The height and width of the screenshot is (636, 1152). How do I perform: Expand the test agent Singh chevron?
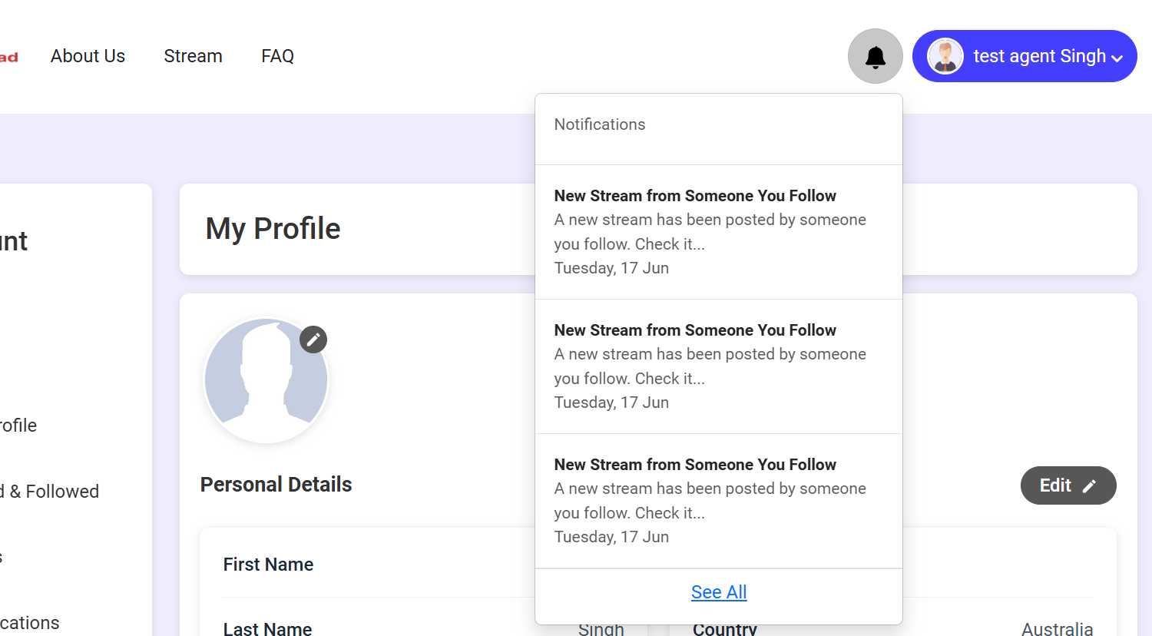coord(1117,58)
